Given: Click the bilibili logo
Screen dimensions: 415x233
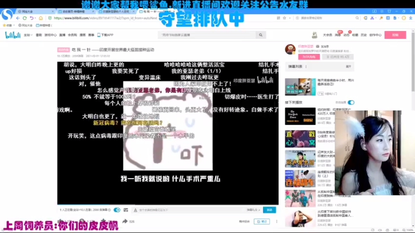Looking at the screenshot, I should (12, 35).
